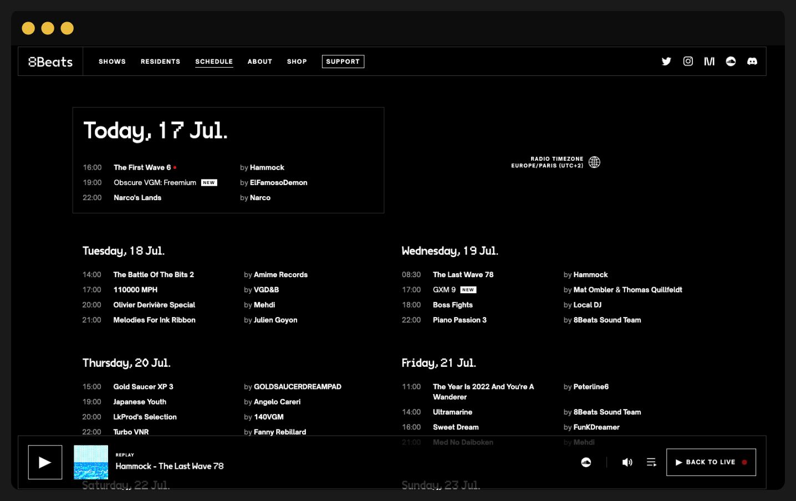796x501 pixels.
Task: Open GXM 9 show
Action: pos(445,290)
